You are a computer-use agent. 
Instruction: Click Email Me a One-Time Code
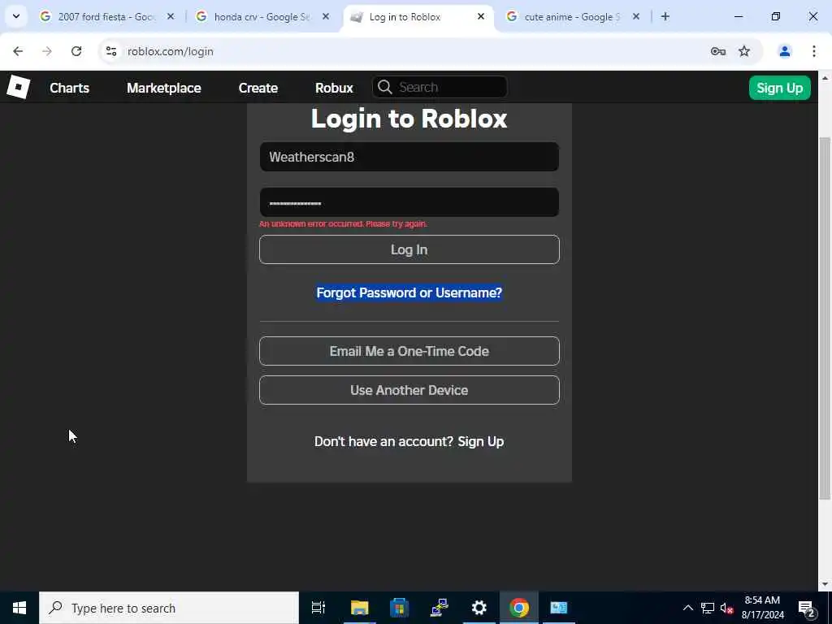tap(409, 351)
